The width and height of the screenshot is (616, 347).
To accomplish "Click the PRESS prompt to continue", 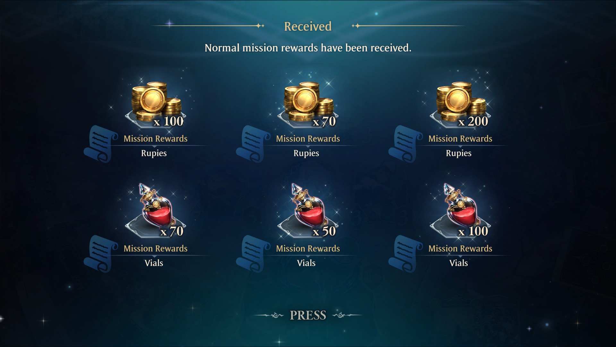I will [x=308, y=315].
